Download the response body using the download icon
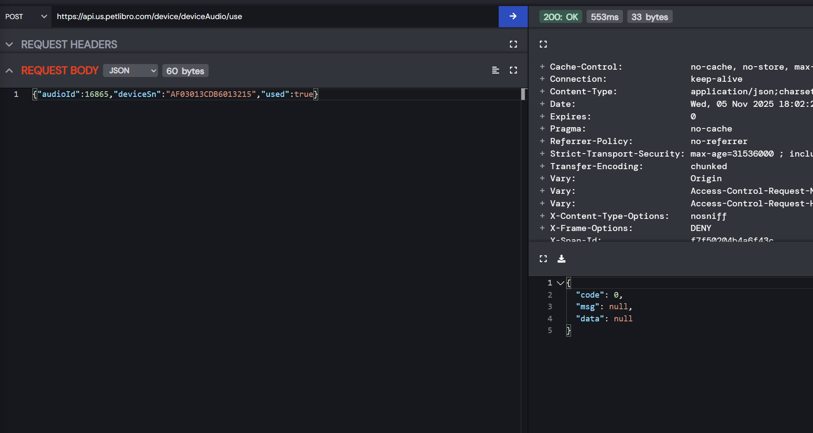 point(561,258)
